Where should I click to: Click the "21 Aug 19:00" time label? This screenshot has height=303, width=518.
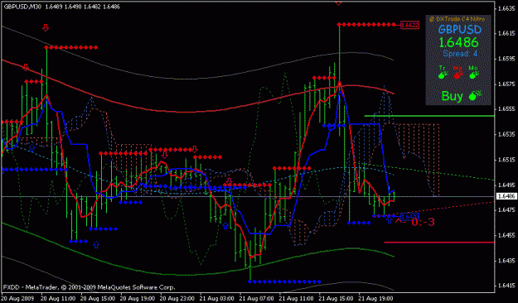[x=375, y=298]
